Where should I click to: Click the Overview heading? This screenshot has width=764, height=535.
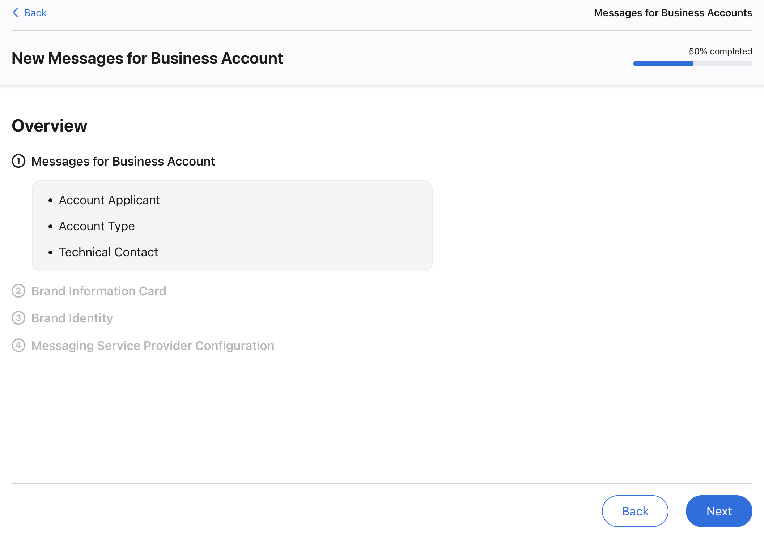tap(50, 126)
